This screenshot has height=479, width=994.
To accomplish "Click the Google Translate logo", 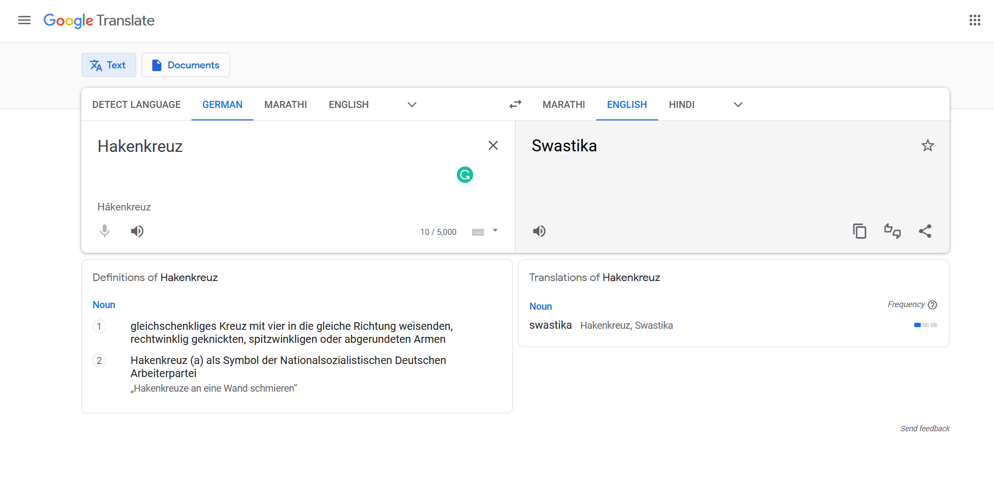I will (99, 21).
